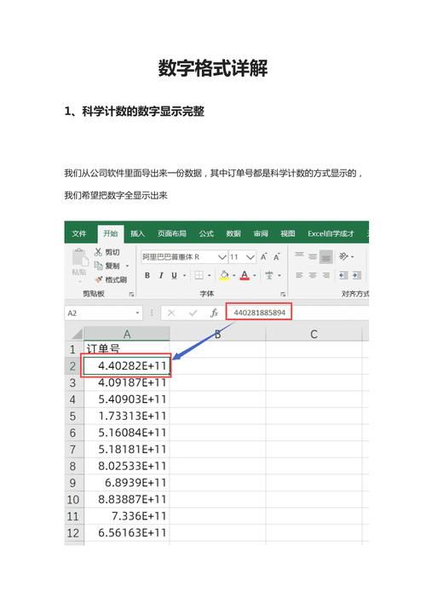
Task: Open the font size 11 dropdown
Action: (x=250, y=257)
